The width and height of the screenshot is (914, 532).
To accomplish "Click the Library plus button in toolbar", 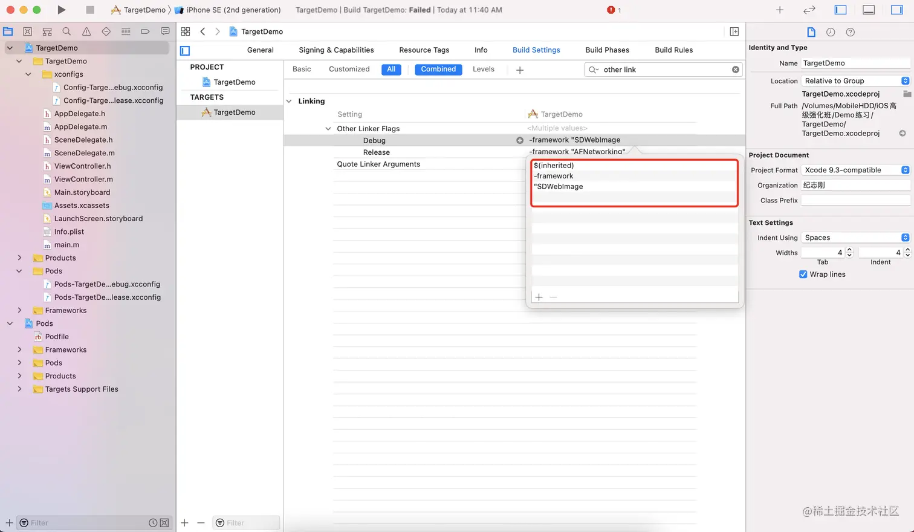I will point(780,10).
